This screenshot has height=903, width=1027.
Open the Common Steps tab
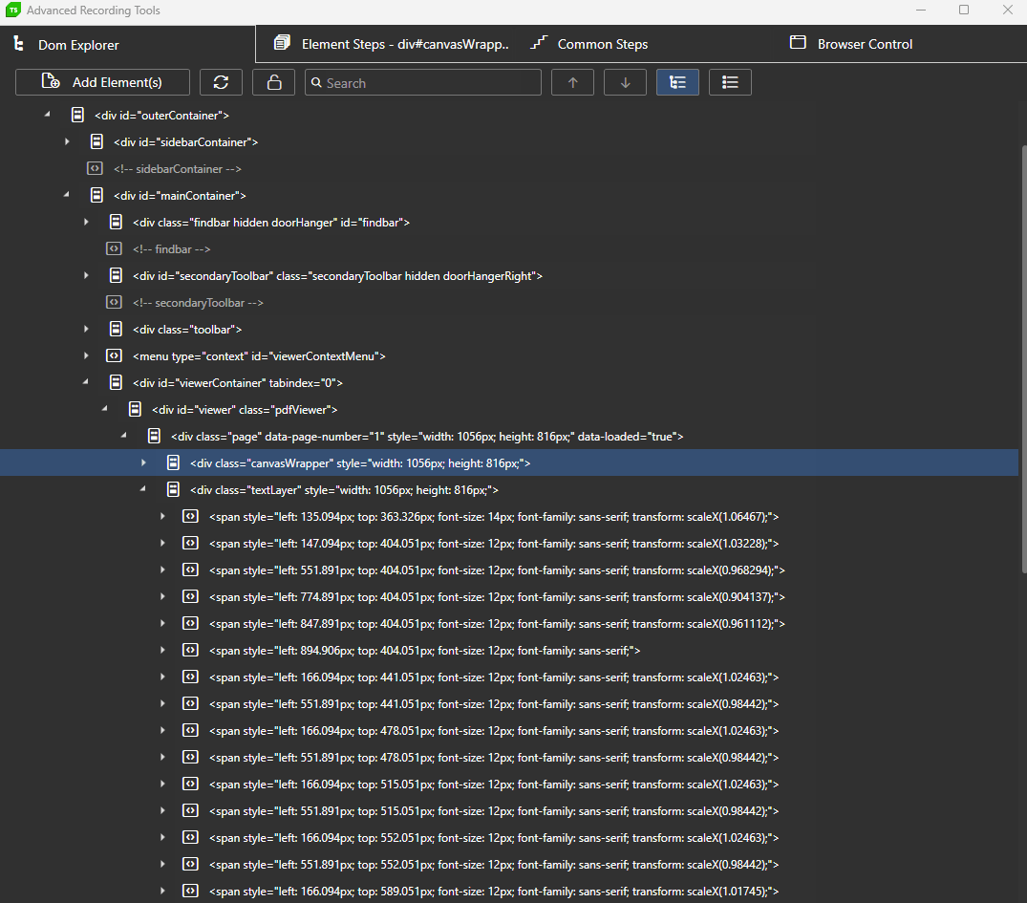pyautogui.click(x=589, y=44)
